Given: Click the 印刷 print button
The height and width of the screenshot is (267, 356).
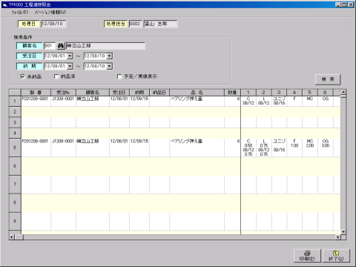Looking at the screenshot, I should coord(307,256).
